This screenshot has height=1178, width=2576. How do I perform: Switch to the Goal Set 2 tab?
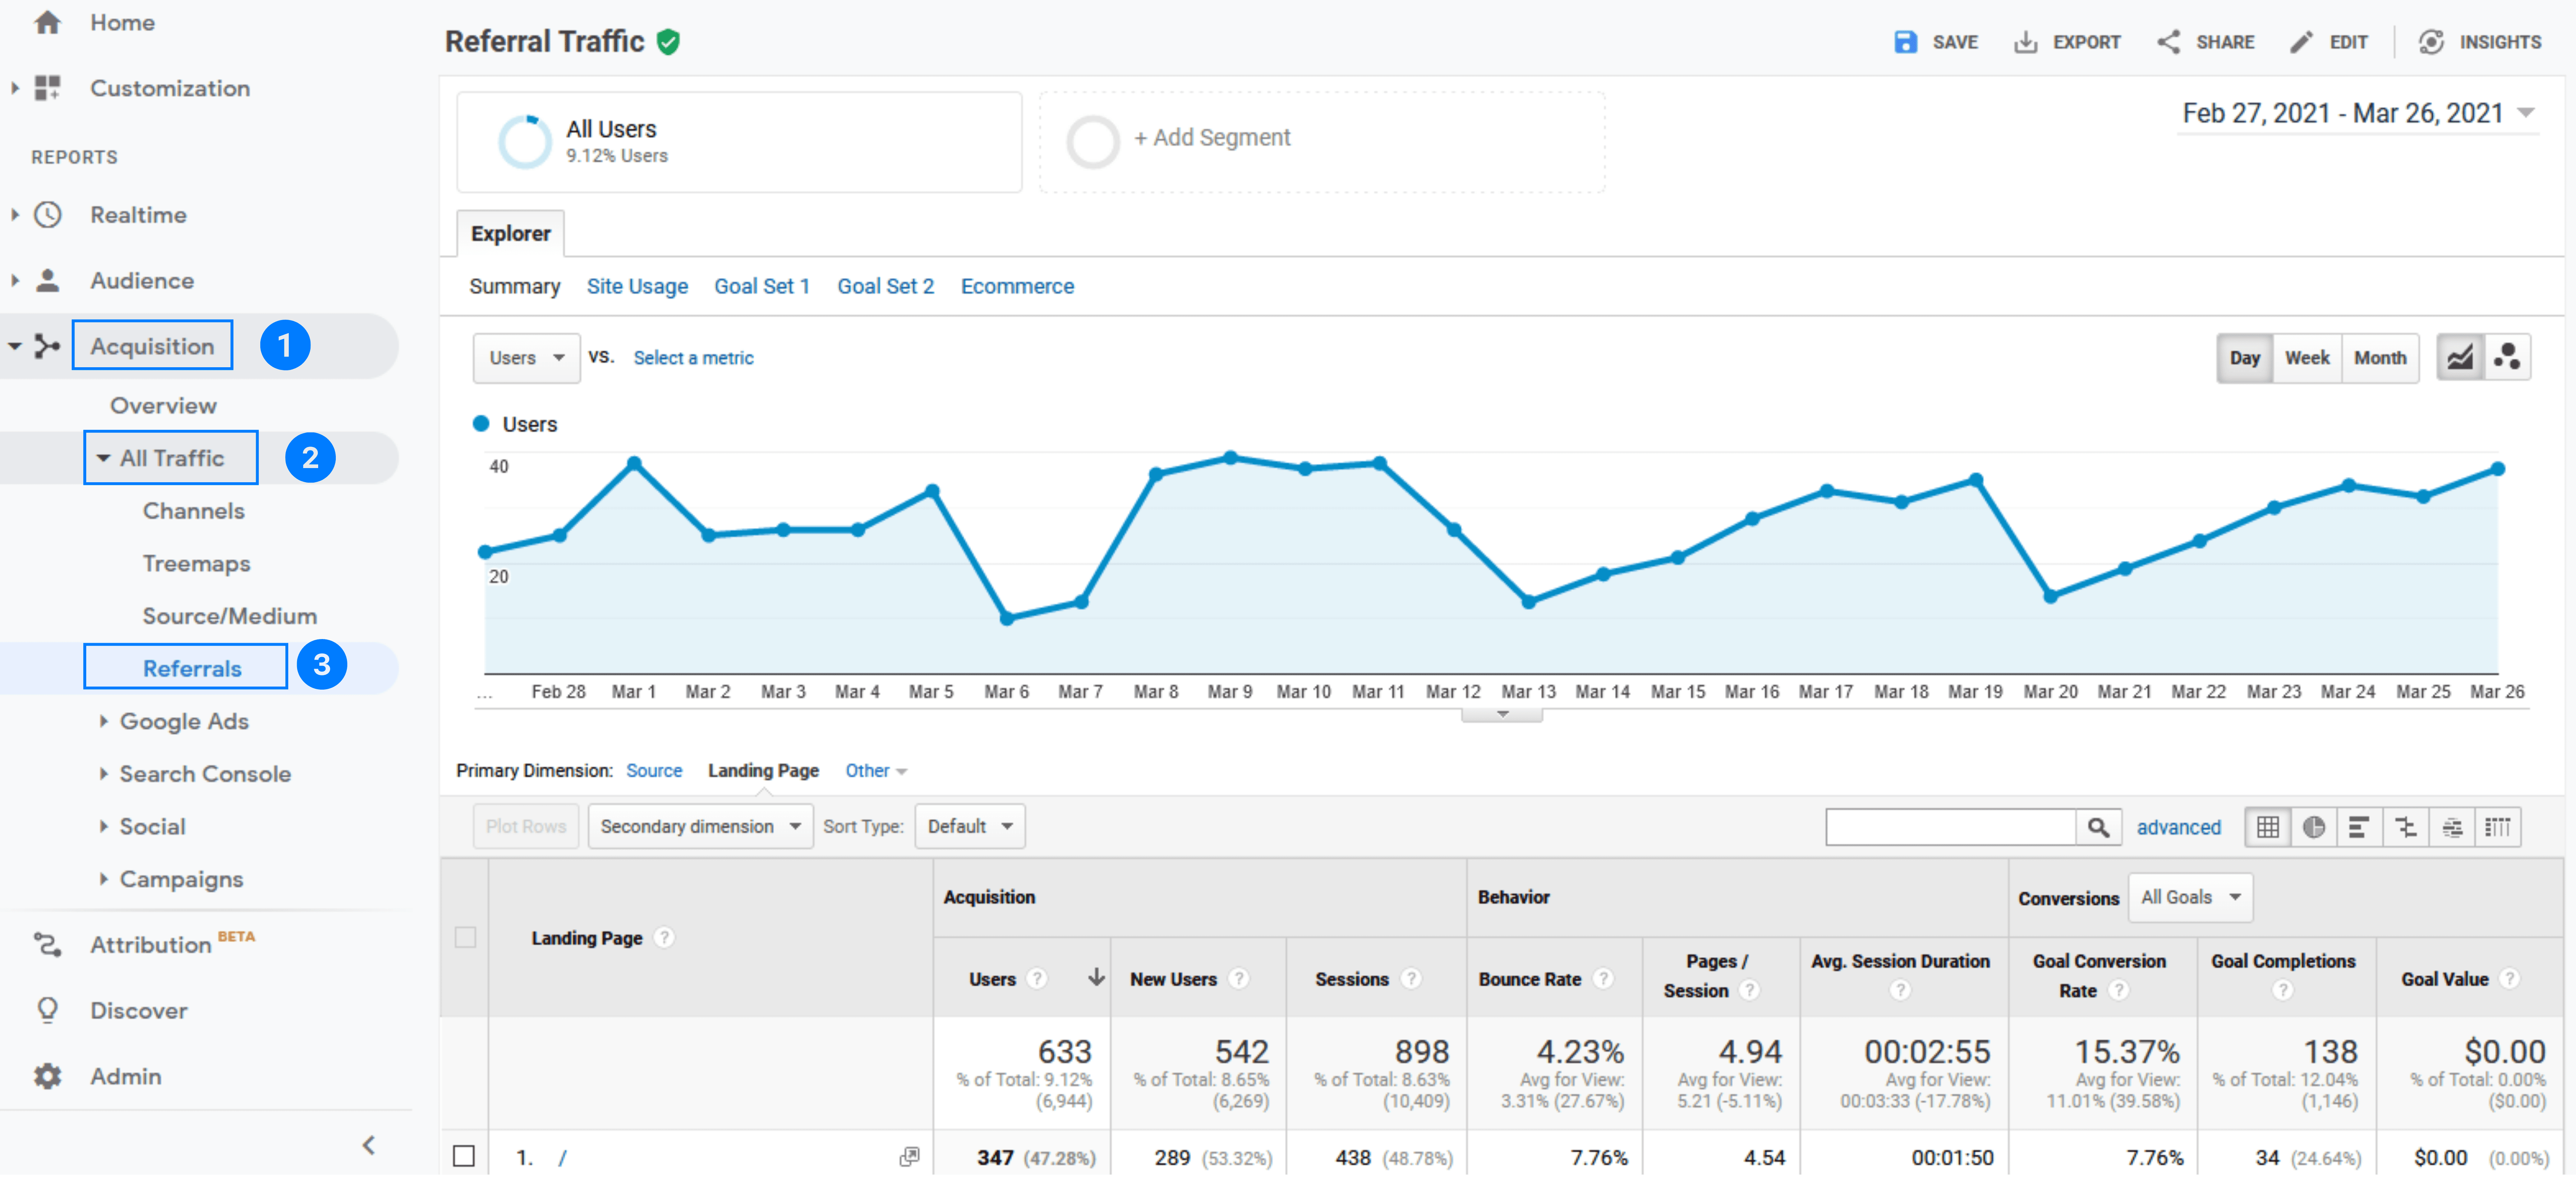(885, 287)
